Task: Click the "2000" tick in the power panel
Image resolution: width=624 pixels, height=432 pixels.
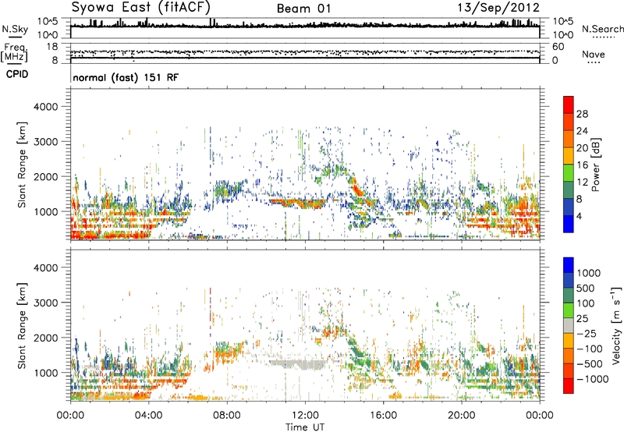Action: coord(46,176)
